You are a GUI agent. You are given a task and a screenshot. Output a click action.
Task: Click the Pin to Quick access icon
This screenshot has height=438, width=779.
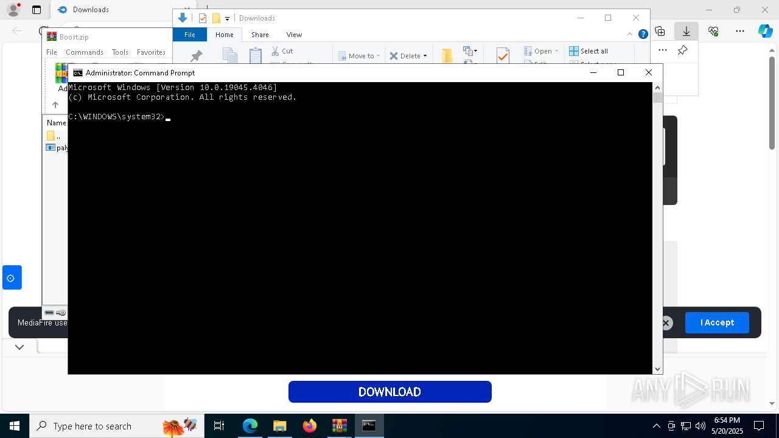pyautogui.click(x=196, y=56)
